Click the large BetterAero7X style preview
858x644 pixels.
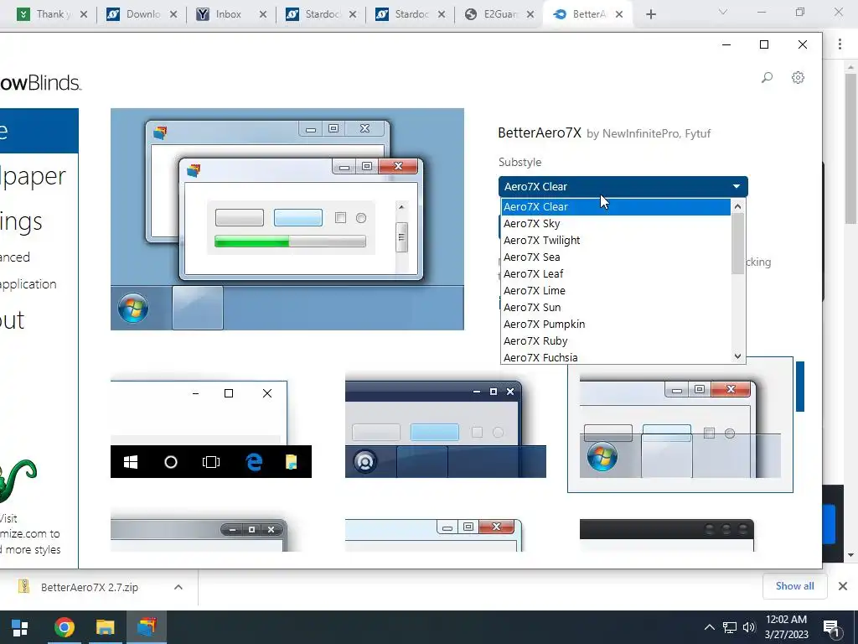pos(287,219)
